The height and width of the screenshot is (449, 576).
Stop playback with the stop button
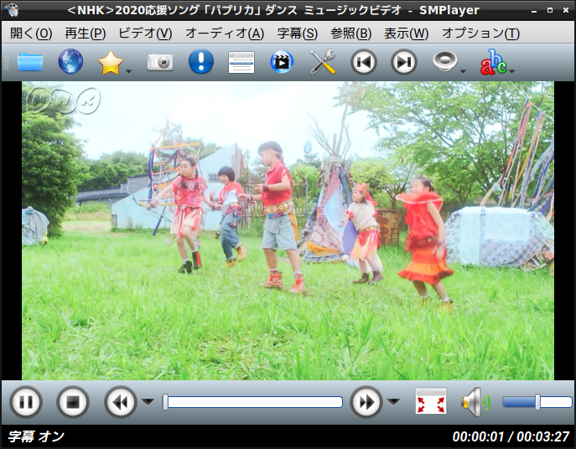pos(73,402)
